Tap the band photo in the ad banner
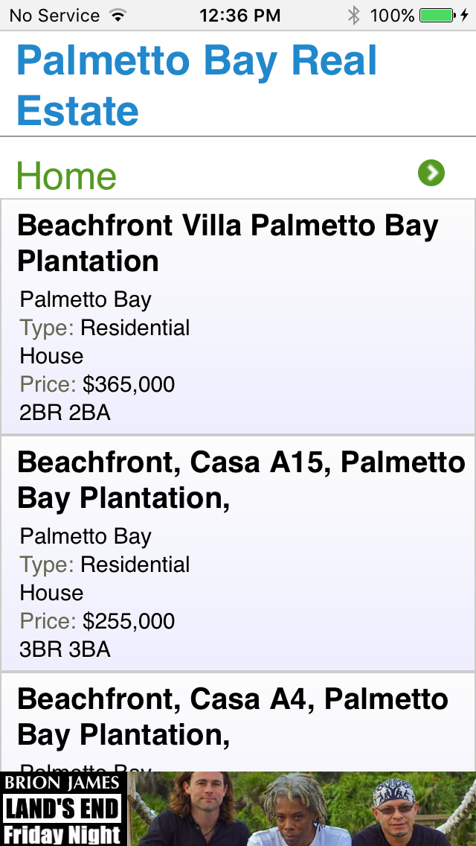This screenshot has width=476, height=846. 301,809
